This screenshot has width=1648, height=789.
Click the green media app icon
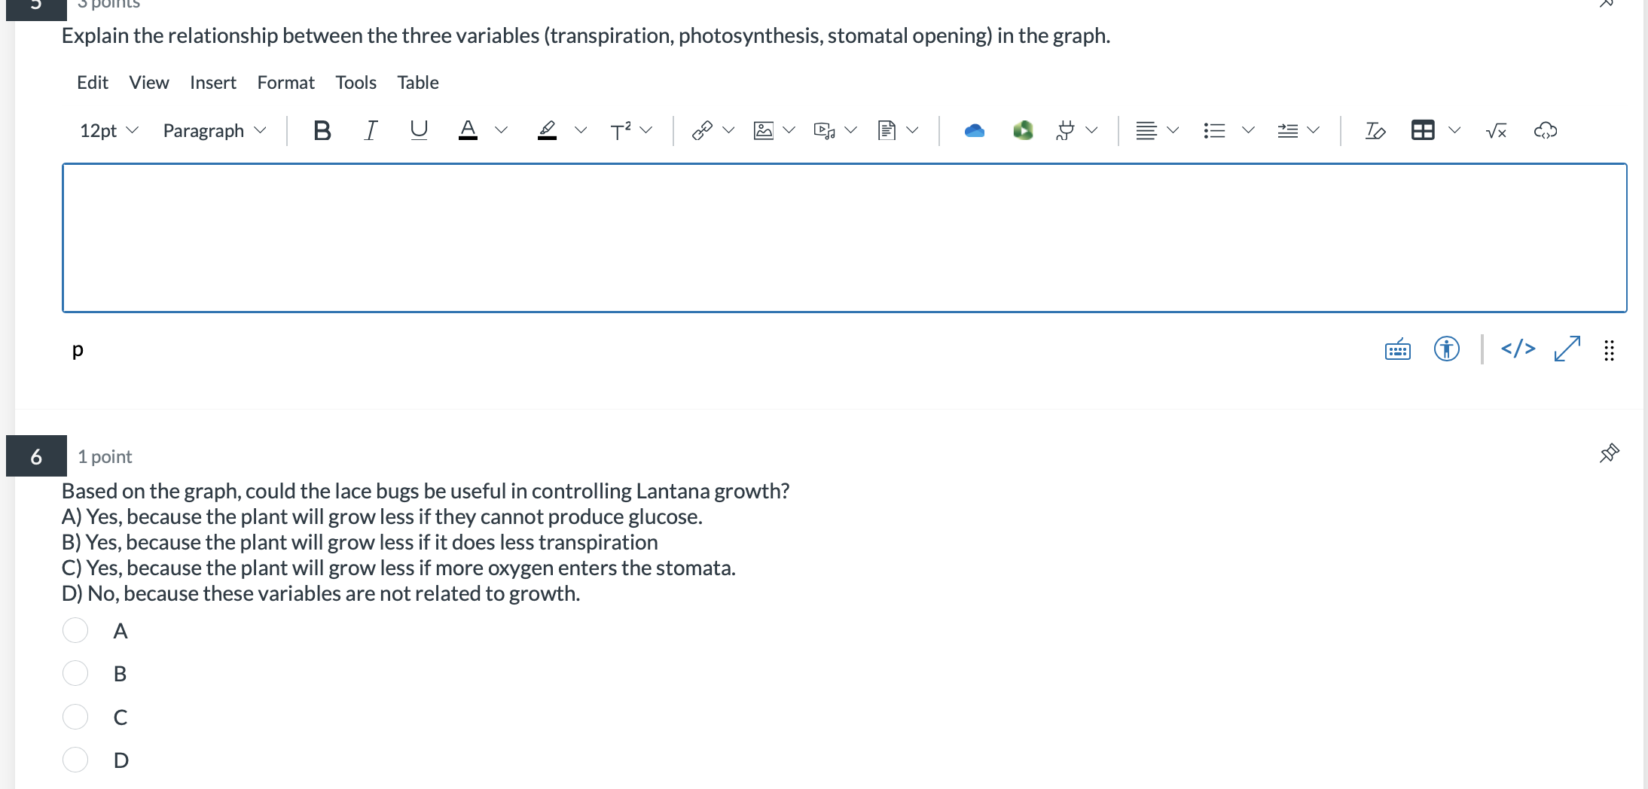[1023, 131]
